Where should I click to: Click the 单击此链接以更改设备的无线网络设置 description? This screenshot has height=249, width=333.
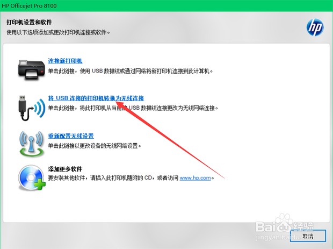pyautogui.click(x=95, y=146)
